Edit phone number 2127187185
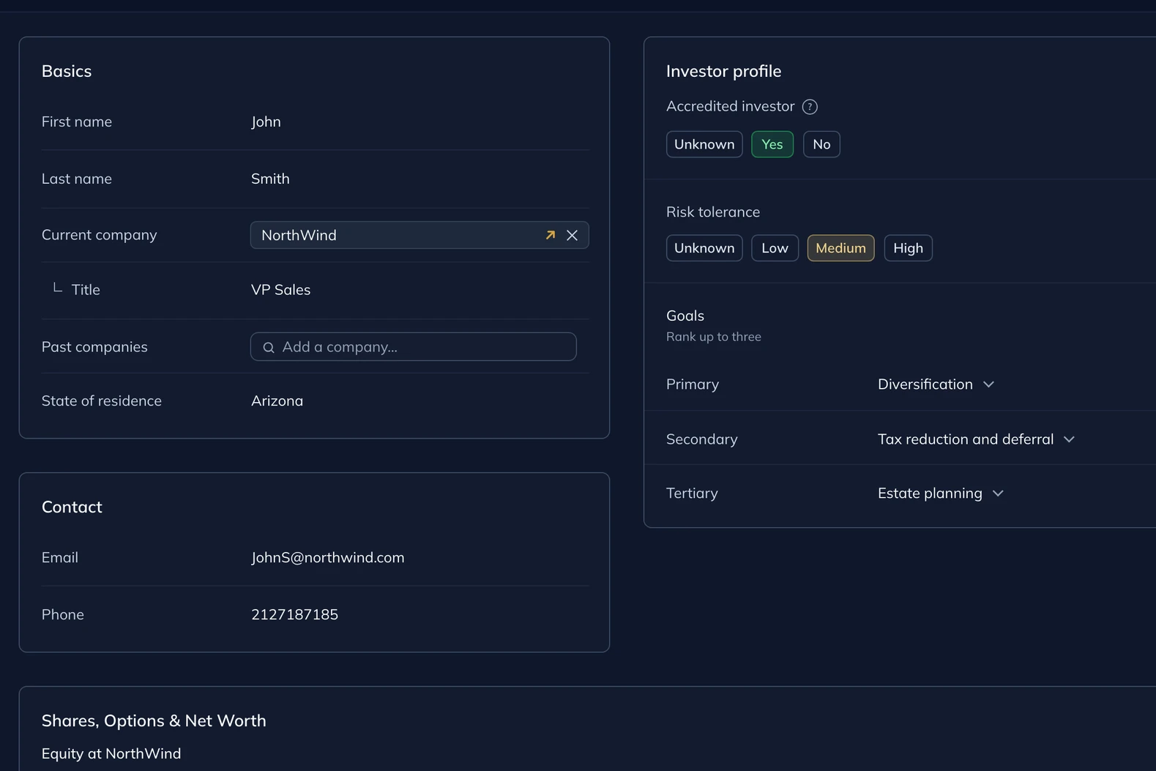Viewport: 1156px width, 771px height. point(294,615)
